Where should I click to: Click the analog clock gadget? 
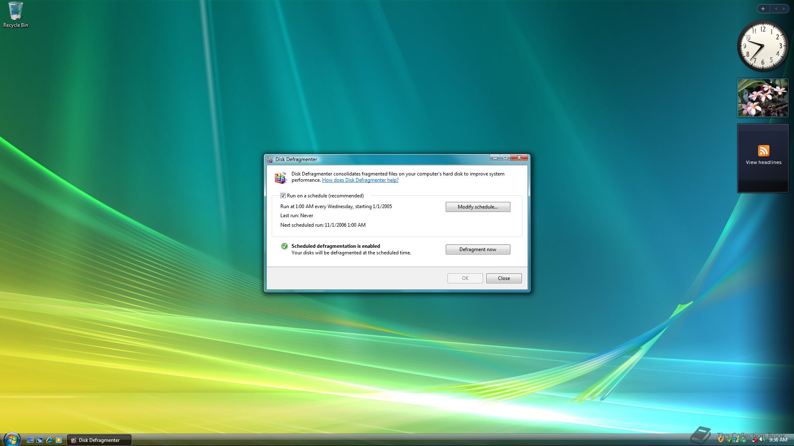[x=763, y=45]
